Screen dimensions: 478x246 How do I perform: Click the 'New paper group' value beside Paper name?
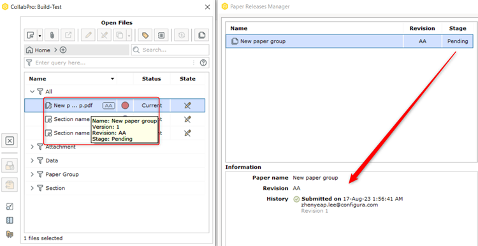[x=315, y=178]
